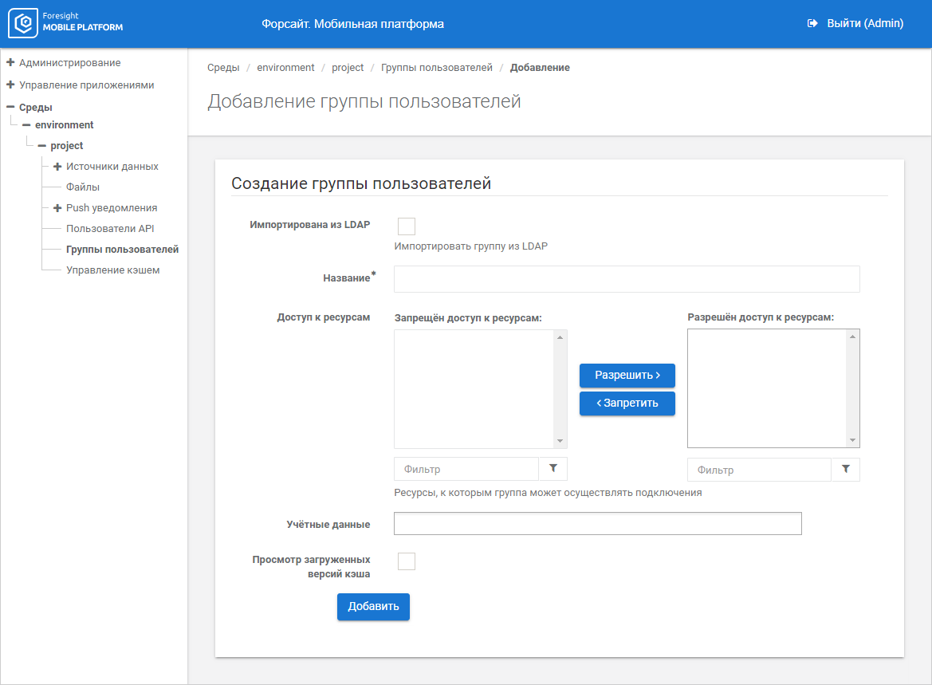The image size is (932, 685).
Task: Click the Foresight Mobile Platform logo
Action: click(x=66, y=23)
